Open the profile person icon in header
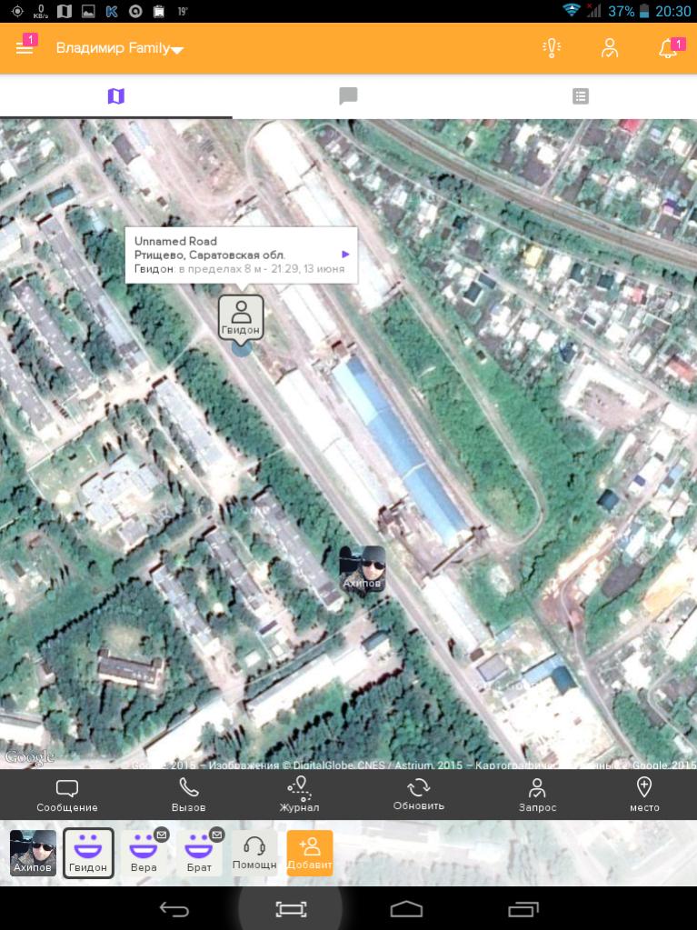Image resolution: width=697 pixels, height=930 pixels. tap(609, 48)
